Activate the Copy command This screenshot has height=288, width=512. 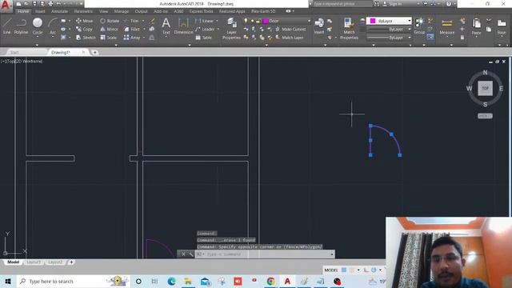pos(84,29)
